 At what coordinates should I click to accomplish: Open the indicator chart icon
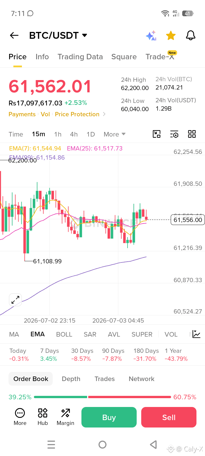point(196,334)
